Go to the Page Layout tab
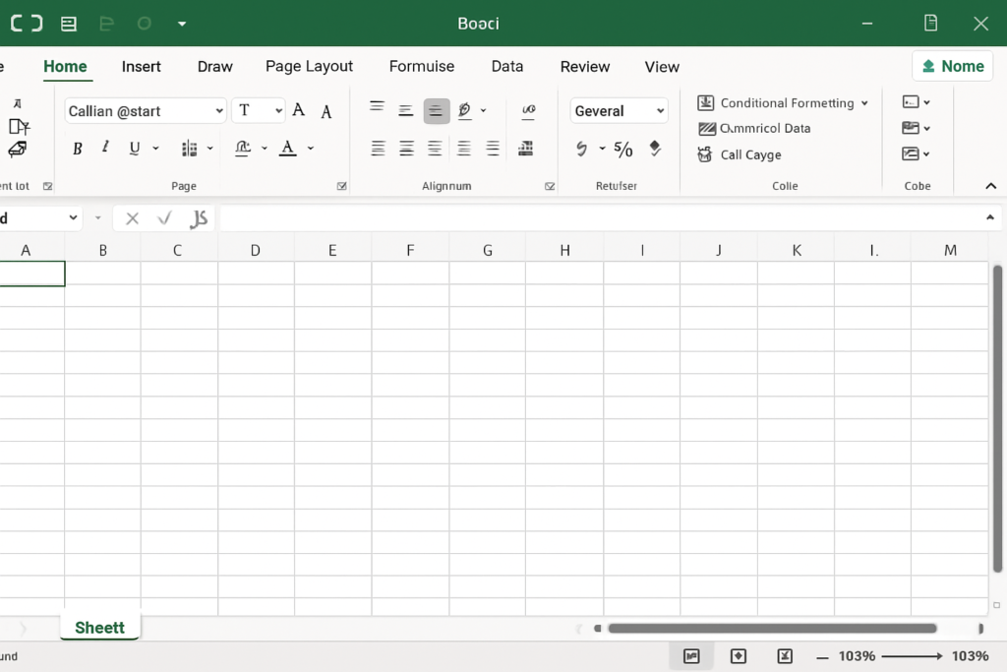The image size is (1007, 672). tap(309, 66)
